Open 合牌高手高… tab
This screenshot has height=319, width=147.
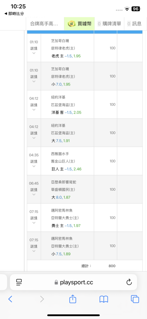tap(45, 24)
